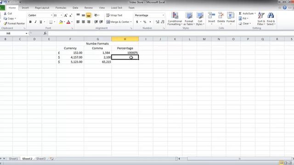Open Fill options
The width and height of the screenshot is (294, 165).
243,18
